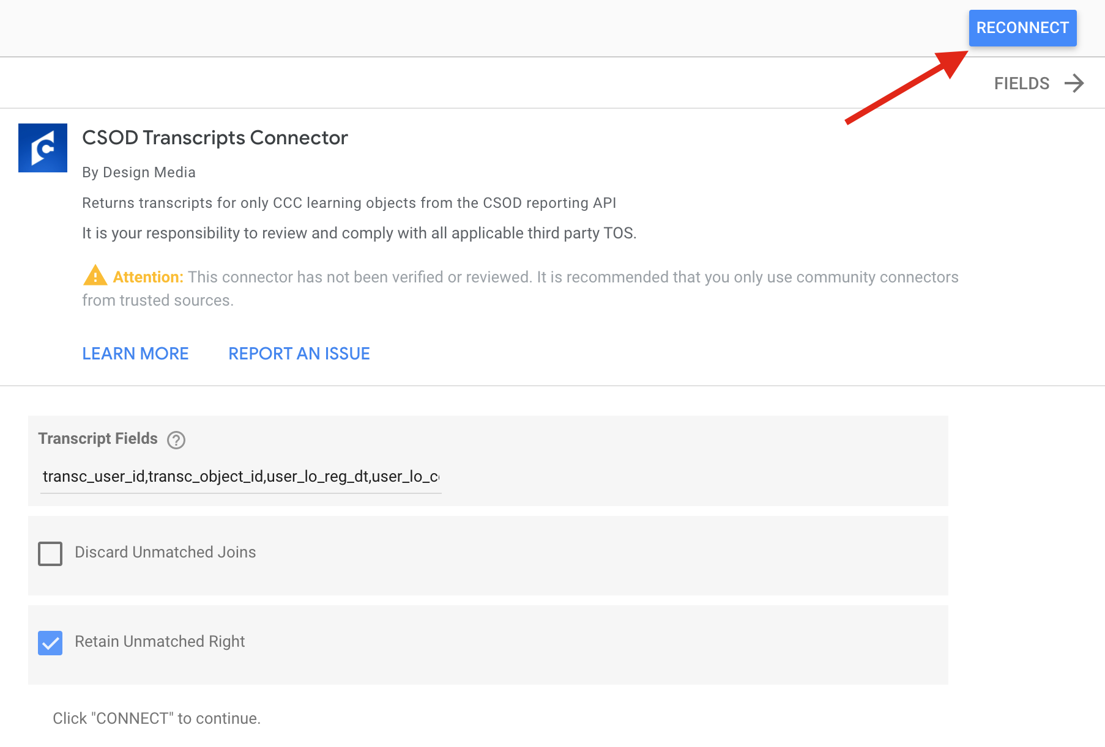
Task: Click the Transcript Fields heading label
Action: coord(98,438)
